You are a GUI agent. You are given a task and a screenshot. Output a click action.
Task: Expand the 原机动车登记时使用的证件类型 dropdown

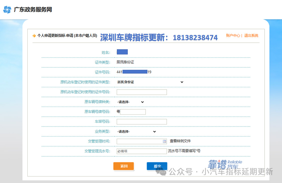coord(150,82)
